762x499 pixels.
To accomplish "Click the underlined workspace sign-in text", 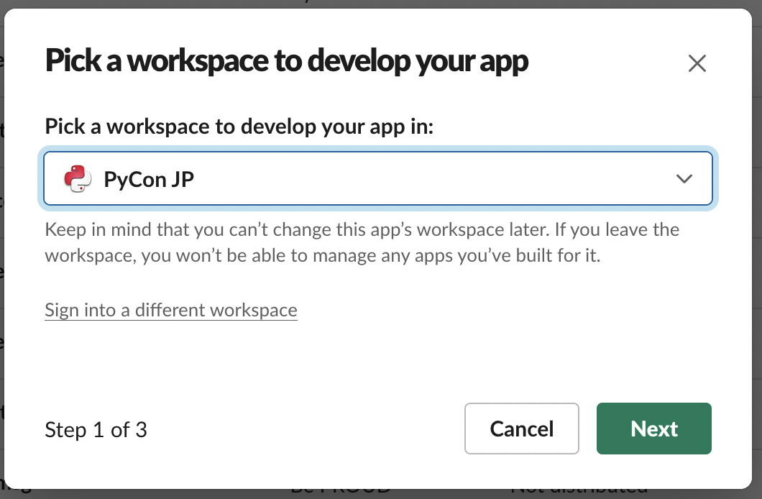I will [171, 310].
